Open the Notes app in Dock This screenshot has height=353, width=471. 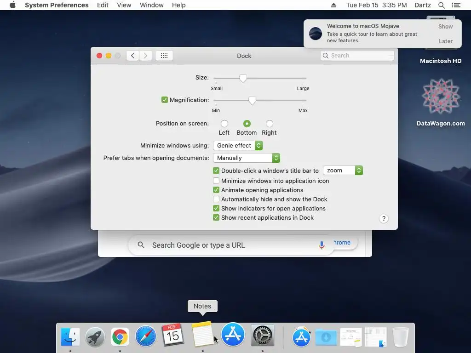coord(202,334)
